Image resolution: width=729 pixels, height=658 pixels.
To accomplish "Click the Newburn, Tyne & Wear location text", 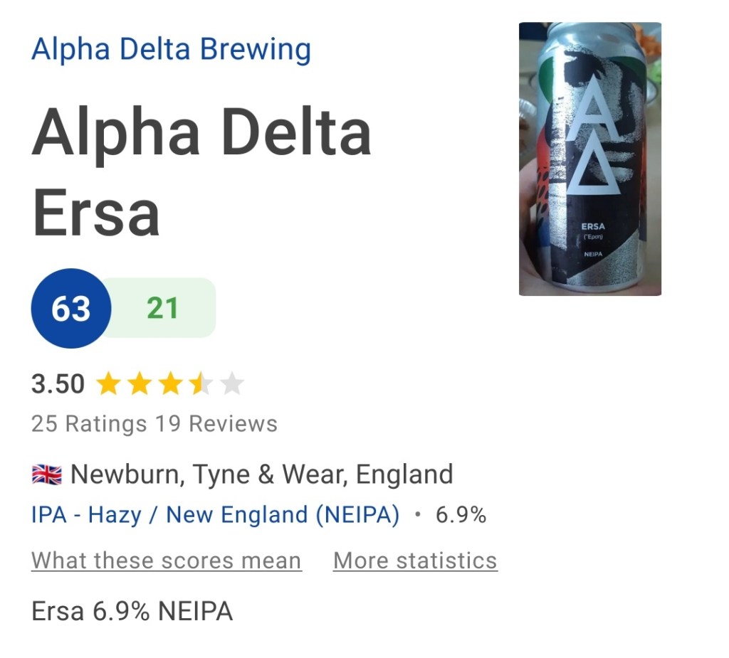I will pos(262,474).
